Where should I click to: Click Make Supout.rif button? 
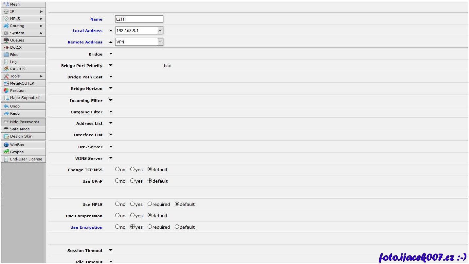pyautogui.click(x=23, y=98)
